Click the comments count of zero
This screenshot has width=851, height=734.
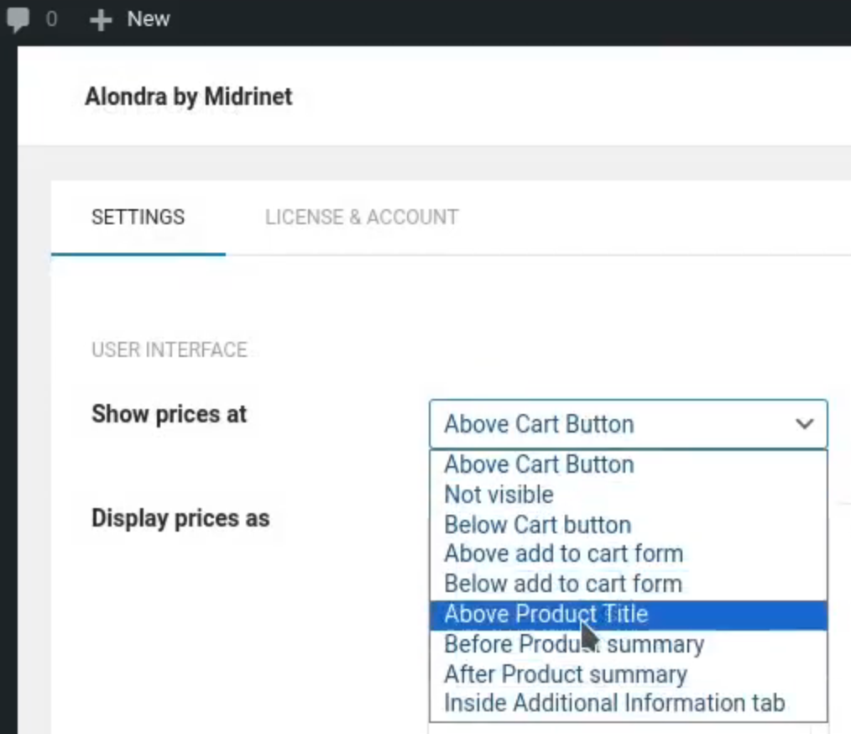click(x=51, y=19)
